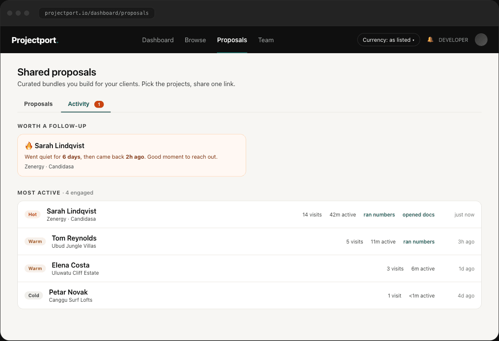The height and width of the screenshot is (341, 499).
Task: Click the Cold tag on Petar Novak's row
Action: [x=34, y=295]
